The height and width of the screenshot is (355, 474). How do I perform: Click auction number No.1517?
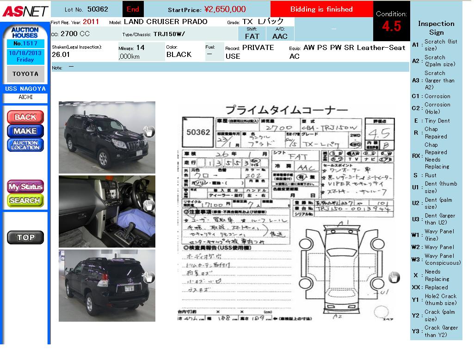point(25,44)
